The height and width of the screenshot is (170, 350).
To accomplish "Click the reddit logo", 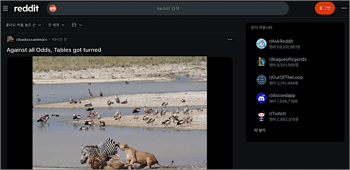I will pos(27,8).
